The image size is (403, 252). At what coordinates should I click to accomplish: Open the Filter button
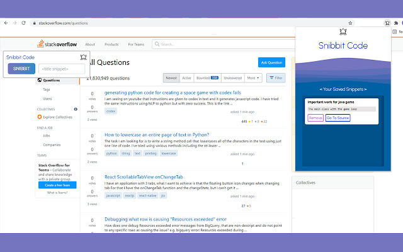[x=276, y=77]
